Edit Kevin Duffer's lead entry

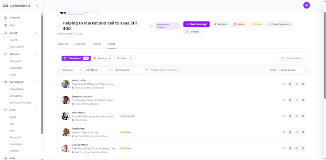pos(284,84)
